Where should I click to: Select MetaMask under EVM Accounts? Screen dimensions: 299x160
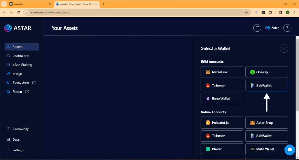222,72
